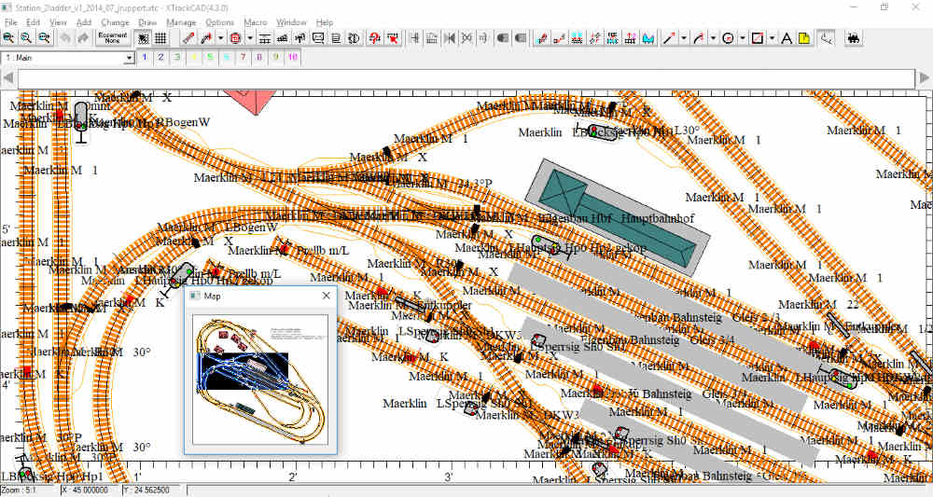Select the Text A tool
The height and width of the screenshot is (497, 933).
tap(787, 38)
